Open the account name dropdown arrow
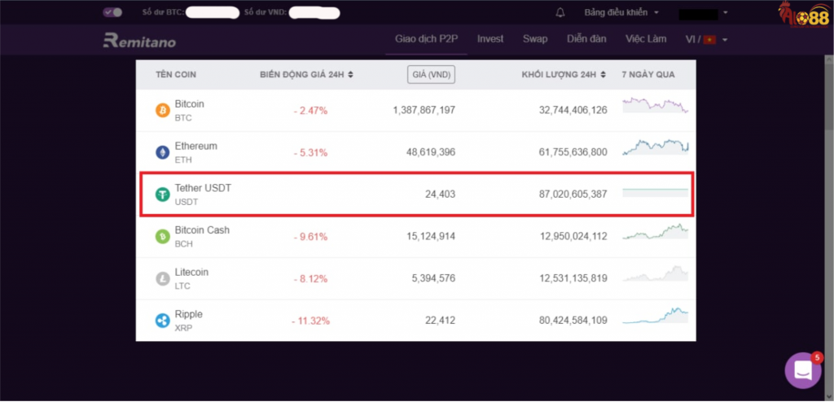The height and width of the screenshot is (402, 834). [726, 12]
